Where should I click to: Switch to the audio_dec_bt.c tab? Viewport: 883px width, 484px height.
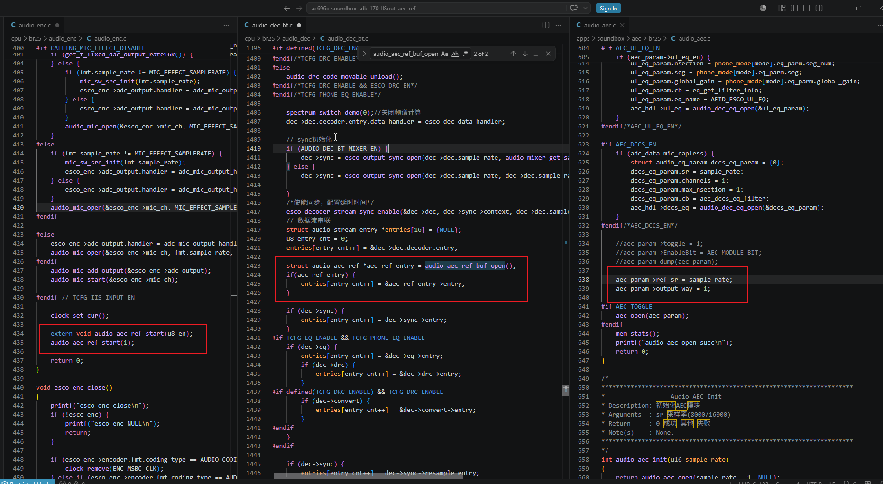[273, 25]
